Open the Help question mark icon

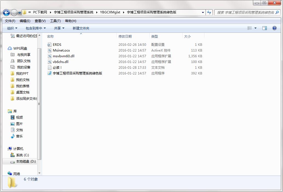pyautogui.click(x=274, y=28)
